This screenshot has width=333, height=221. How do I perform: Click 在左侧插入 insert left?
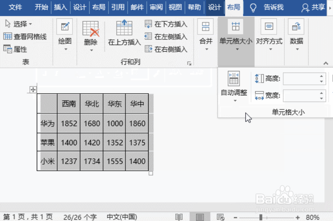(166, 37)
